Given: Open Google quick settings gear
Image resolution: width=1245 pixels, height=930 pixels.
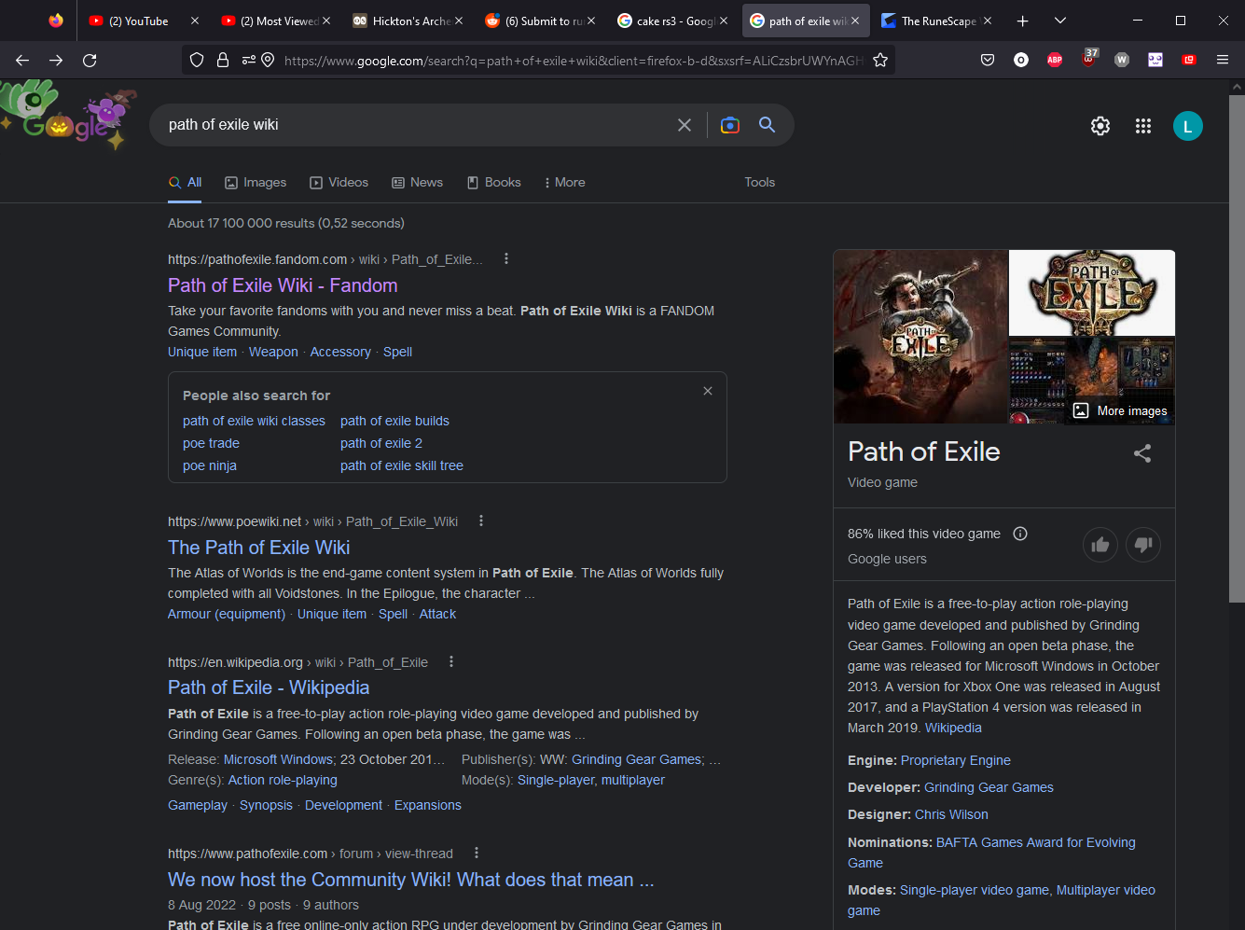Looking at the screenshot, I should [1100, 126].
